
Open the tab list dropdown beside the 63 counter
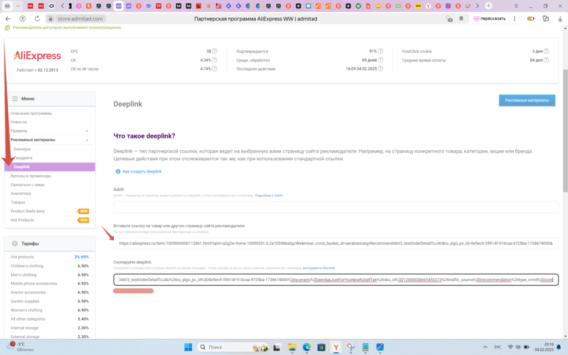pyautogui.click(x=18, y=6)
